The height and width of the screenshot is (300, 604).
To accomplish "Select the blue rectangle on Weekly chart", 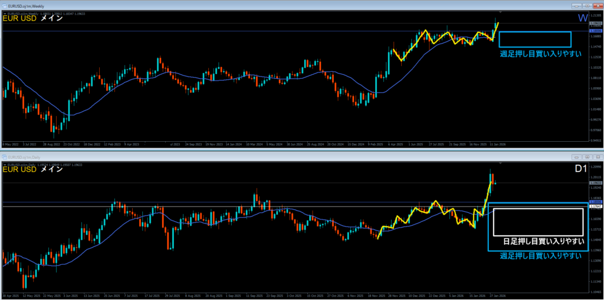I will 535,32.
